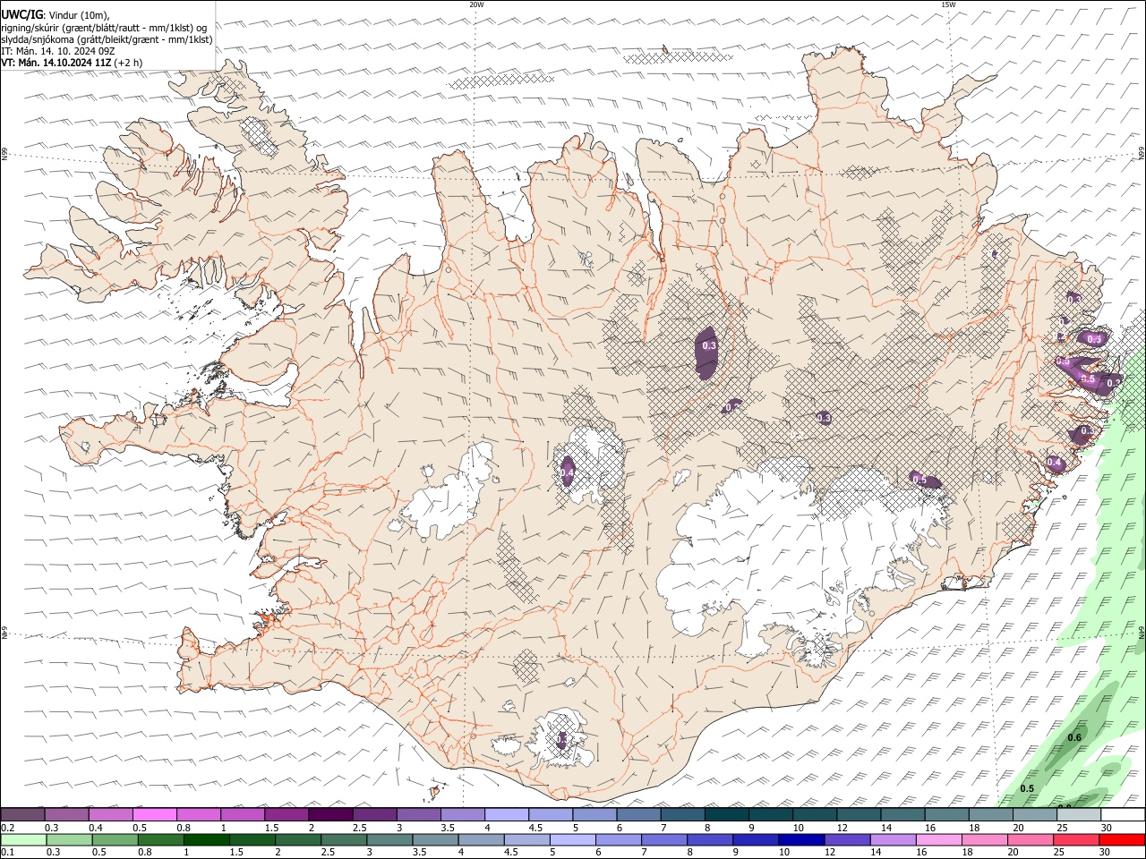This screenshot has width=1146, height=859.
Task: Click the 20W longitude label
Action: [476, 4]
